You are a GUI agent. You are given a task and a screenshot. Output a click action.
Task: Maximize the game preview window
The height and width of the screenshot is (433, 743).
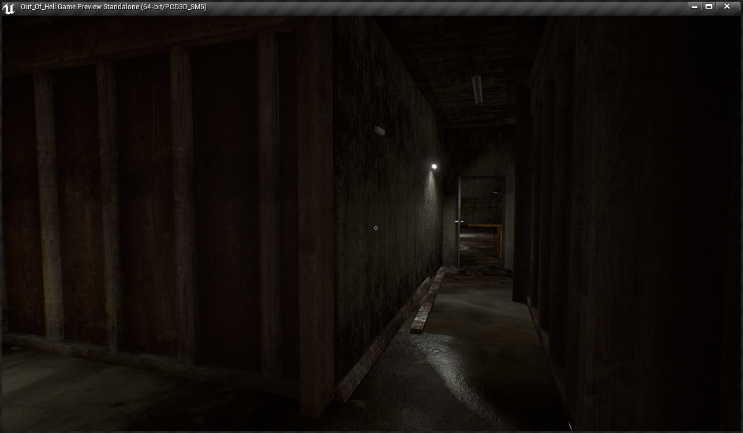(710, 6)
